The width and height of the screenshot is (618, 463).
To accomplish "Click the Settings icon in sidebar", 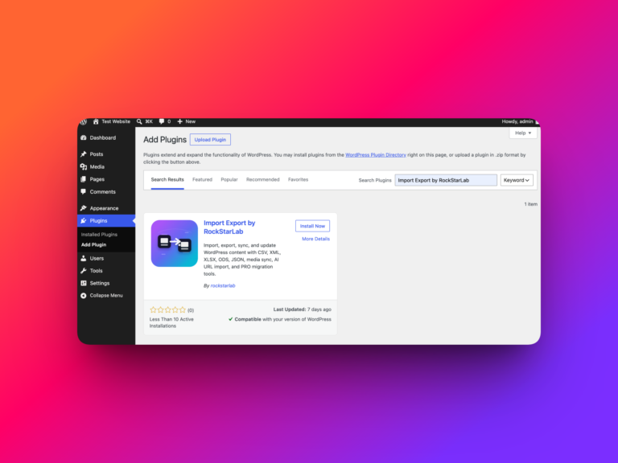I will click(x=84, y=284).
